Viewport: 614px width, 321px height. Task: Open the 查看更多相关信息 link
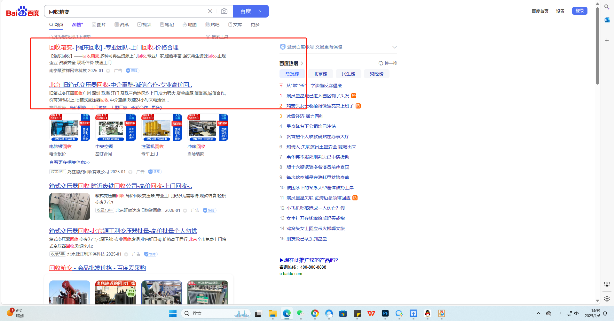click(x=70, y=162)
